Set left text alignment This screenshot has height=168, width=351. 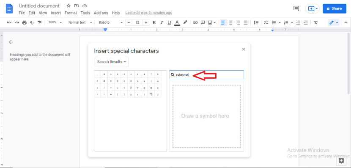tap(223, 22)
